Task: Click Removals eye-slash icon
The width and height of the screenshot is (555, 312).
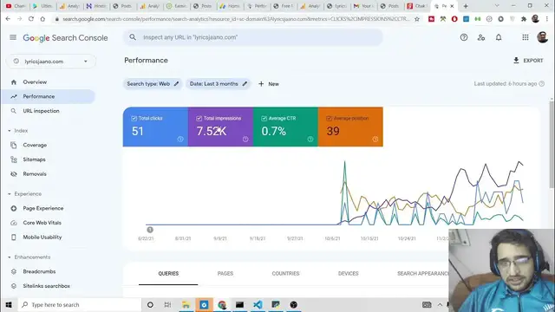Action: point(14,174)
